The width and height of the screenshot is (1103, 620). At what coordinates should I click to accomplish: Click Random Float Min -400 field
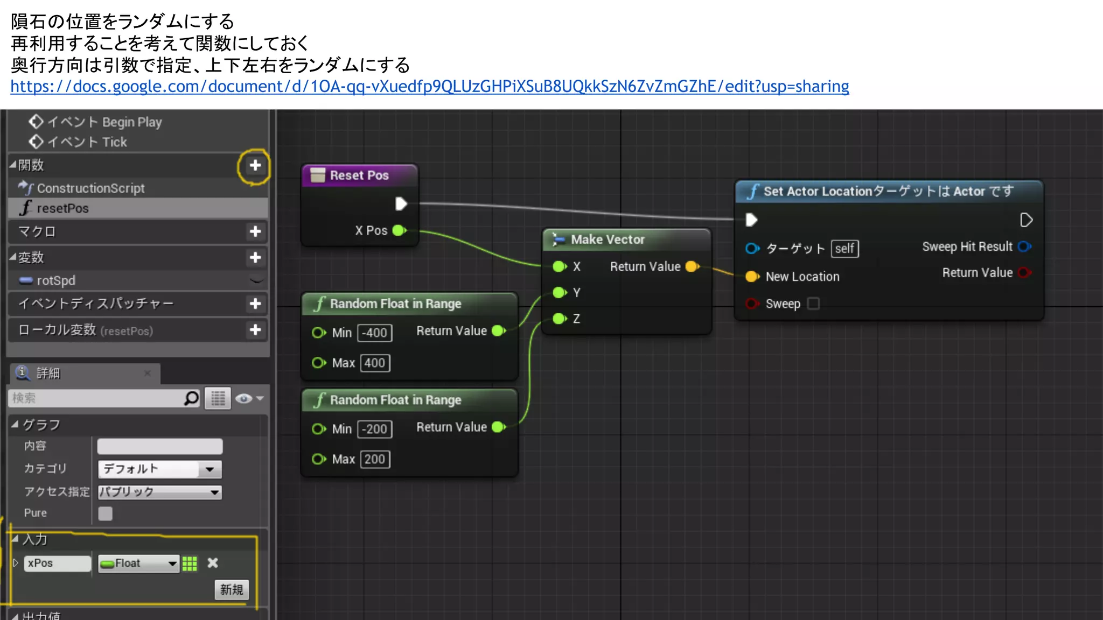(375, 333)
